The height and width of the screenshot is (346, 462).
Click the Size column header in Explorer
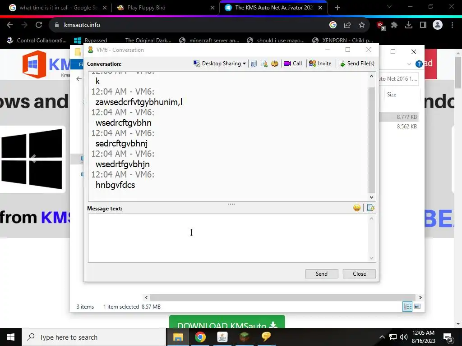pyautogui.click(x=392, y=95)
